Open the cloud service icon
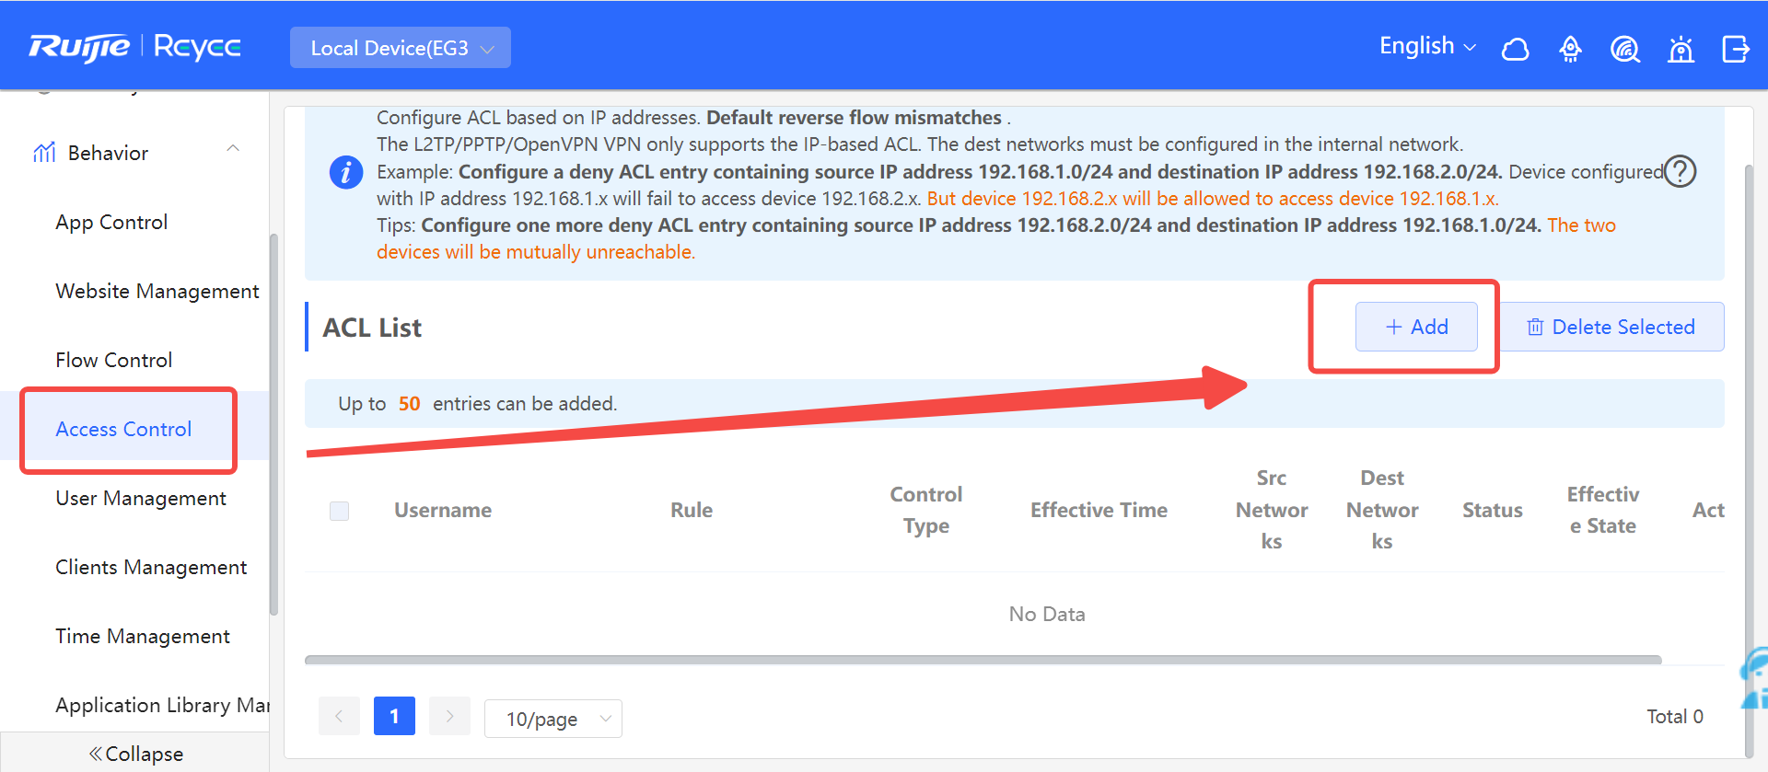Screen dimensions: 1768x772 1515,49
